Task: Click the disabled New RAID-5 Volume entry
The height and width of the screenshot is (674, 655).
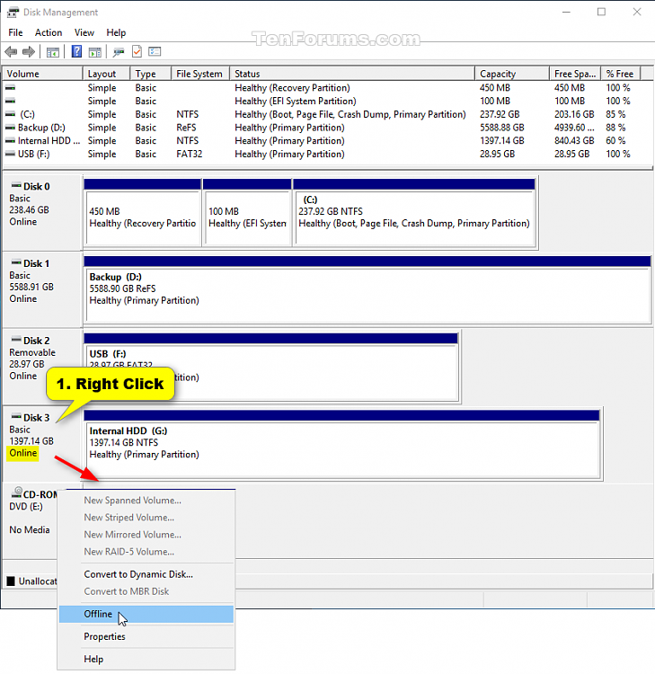Action: 146,552
